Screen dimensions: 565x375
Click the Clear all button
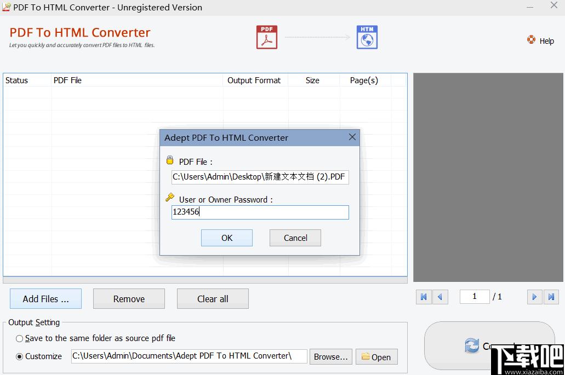(x=213, y=299)
